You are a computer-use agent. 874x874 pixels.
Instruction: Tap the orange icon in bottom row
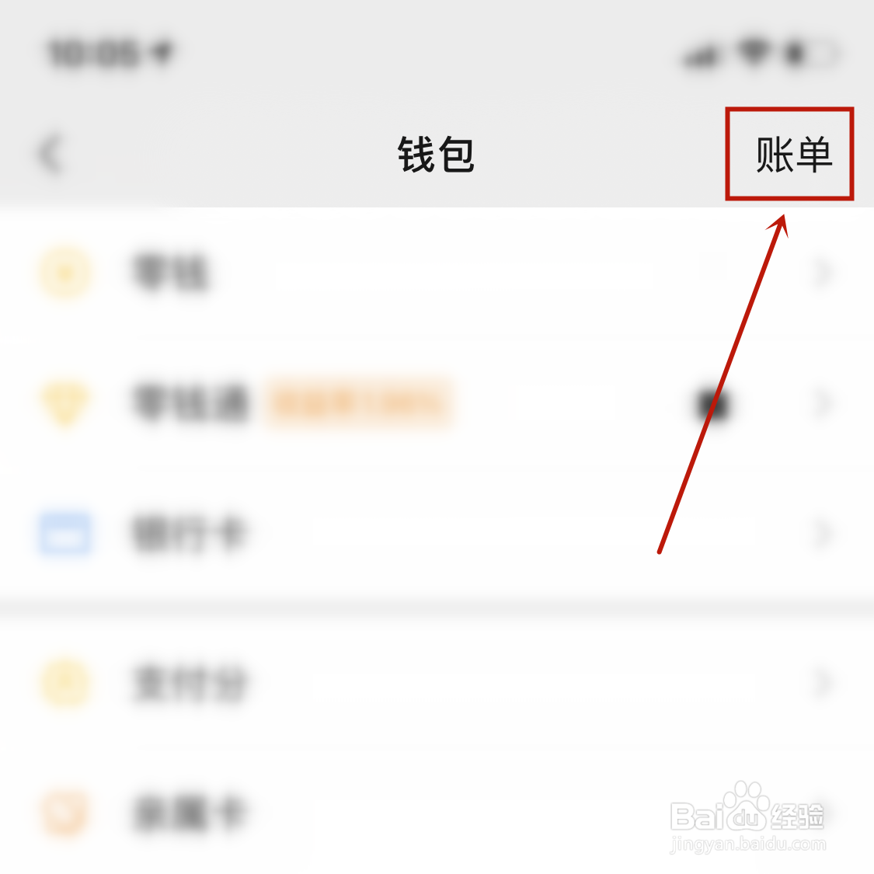(x=65, y=812)
